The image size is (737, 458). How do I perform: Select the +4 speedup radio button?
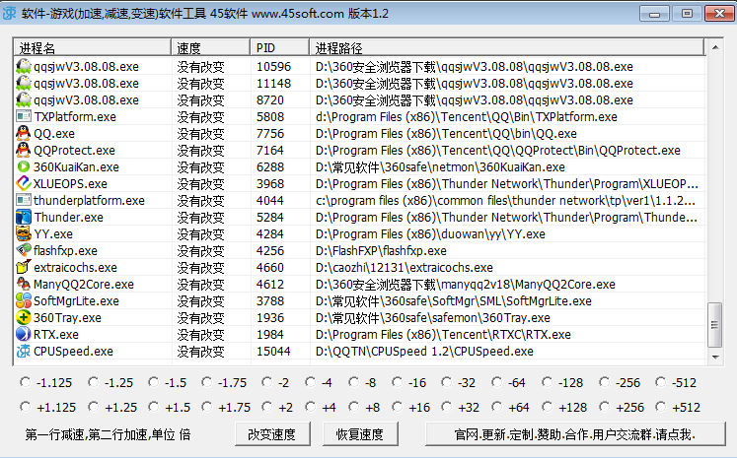click(x=310, y=407)
